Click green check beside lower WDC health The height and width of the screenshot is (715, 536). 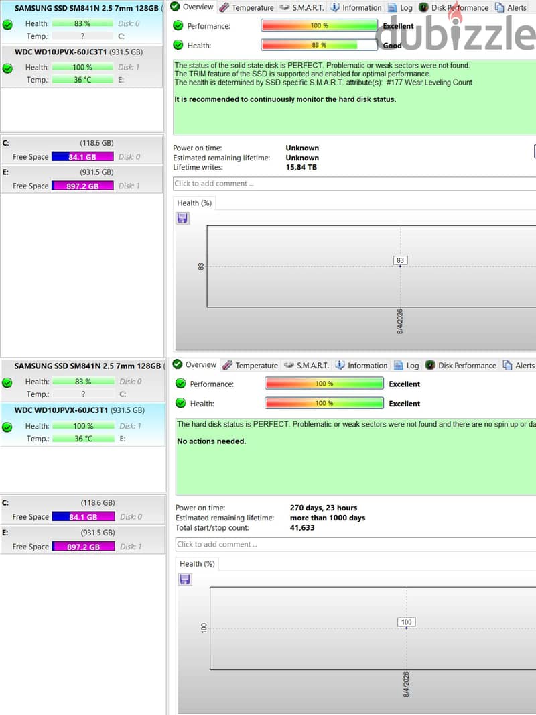tap(7, 427)
